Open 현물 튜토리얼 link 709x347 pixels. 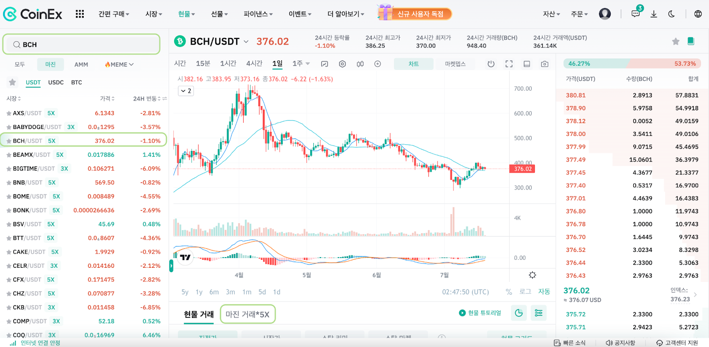pos(480,313)
